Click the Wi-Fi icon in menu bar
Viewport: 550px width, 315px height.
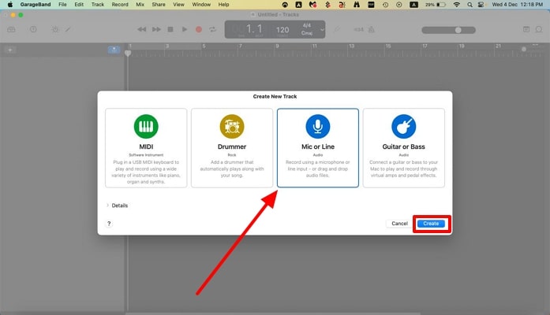tap(456, 5)
